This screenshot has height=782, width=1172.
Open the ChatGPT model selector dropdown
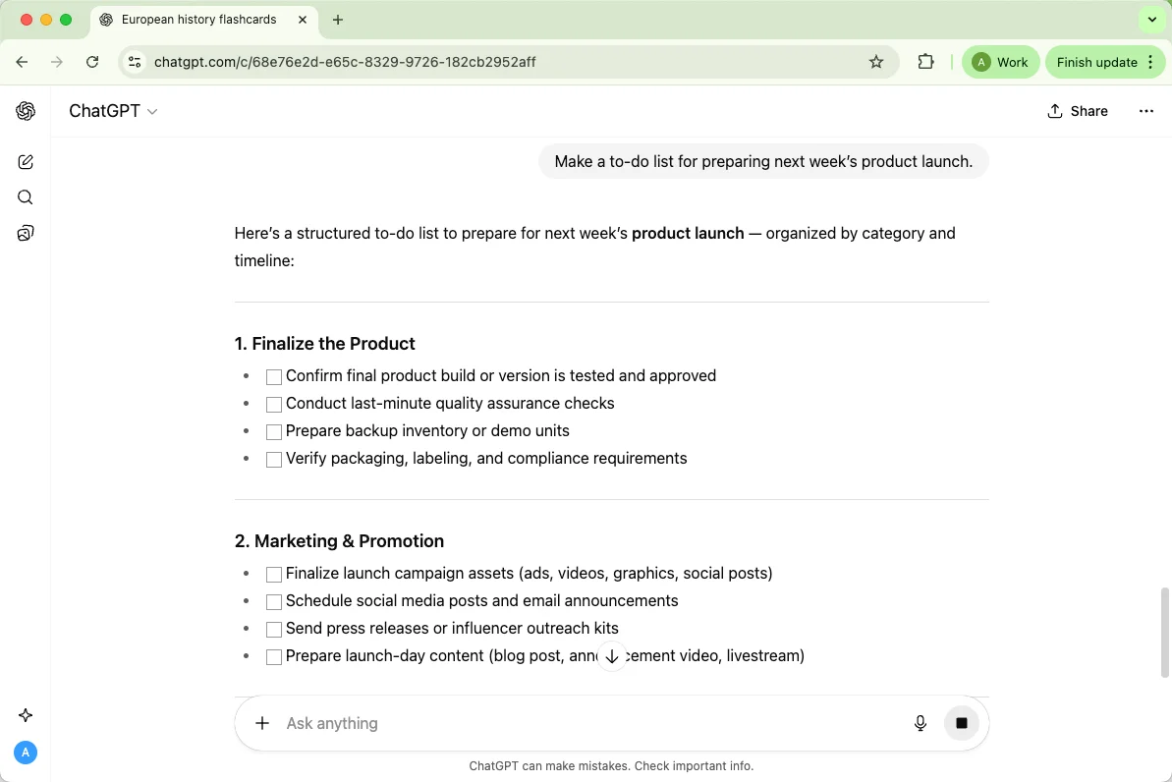pos(113,111)
